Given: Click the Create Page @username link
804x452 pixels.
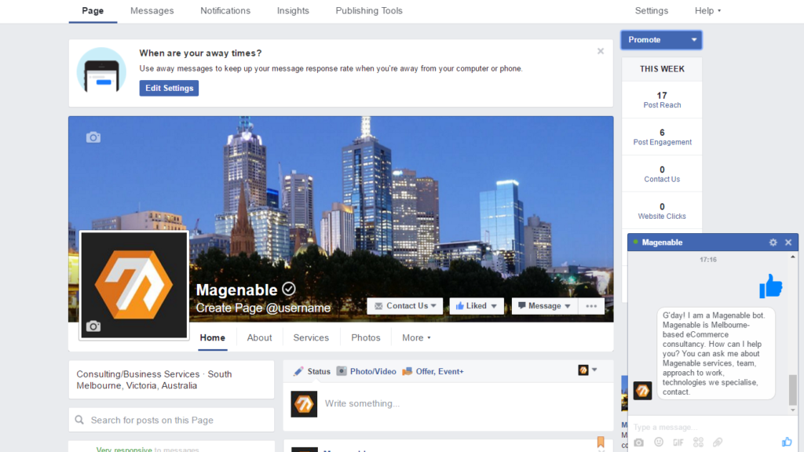Looking at the screenshot, I should [x=263, y=308].
